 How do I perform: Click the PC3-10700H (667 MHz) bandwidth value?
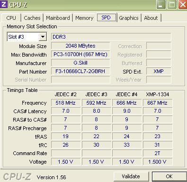coord(80,54)
